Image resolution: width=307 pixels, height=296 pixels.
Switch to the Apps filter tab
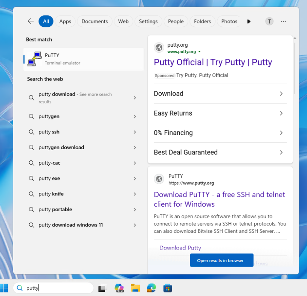pos(65,21)
